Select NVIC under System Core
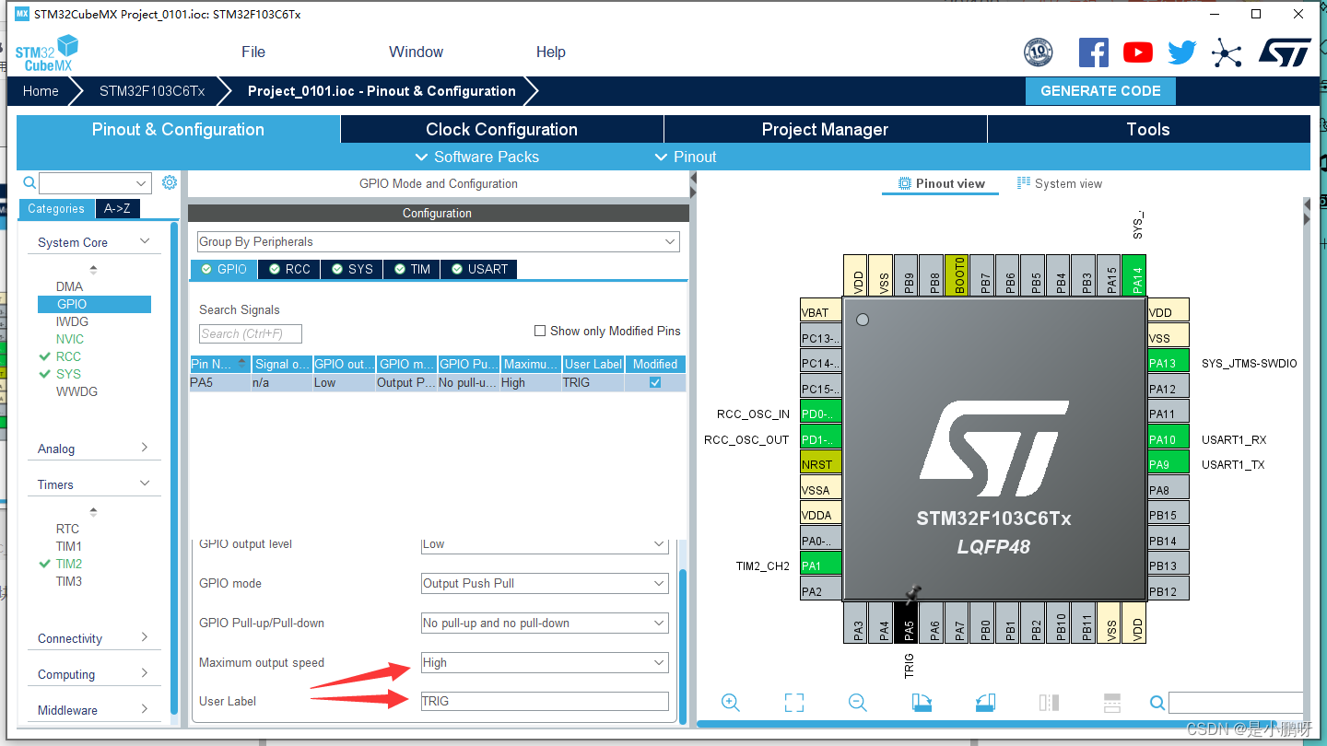Viewport: 1327px width, 746px height. click(69, 339)
